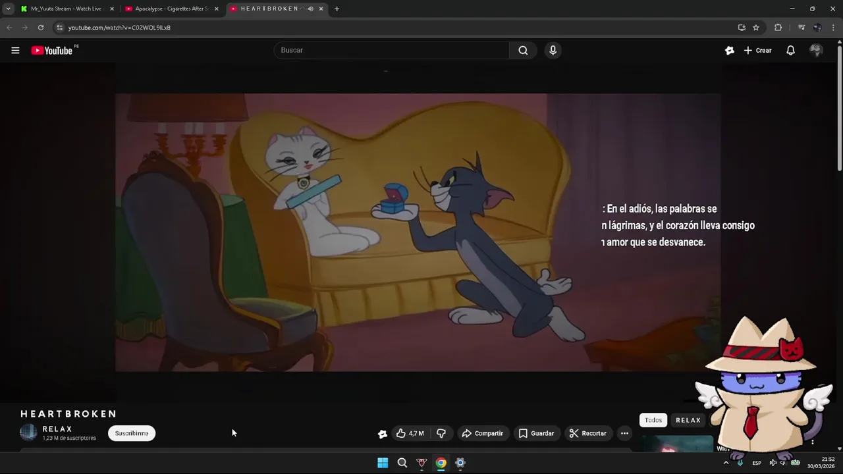Install app icon in address bar
The image size is (843, 474).
click(742, 28)
